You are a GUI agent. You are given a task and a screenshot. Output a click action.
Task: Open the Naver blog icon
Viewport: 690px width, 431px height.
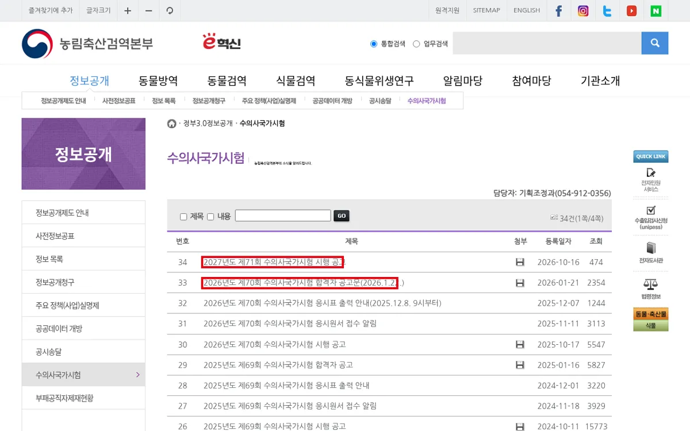point(656,11)
